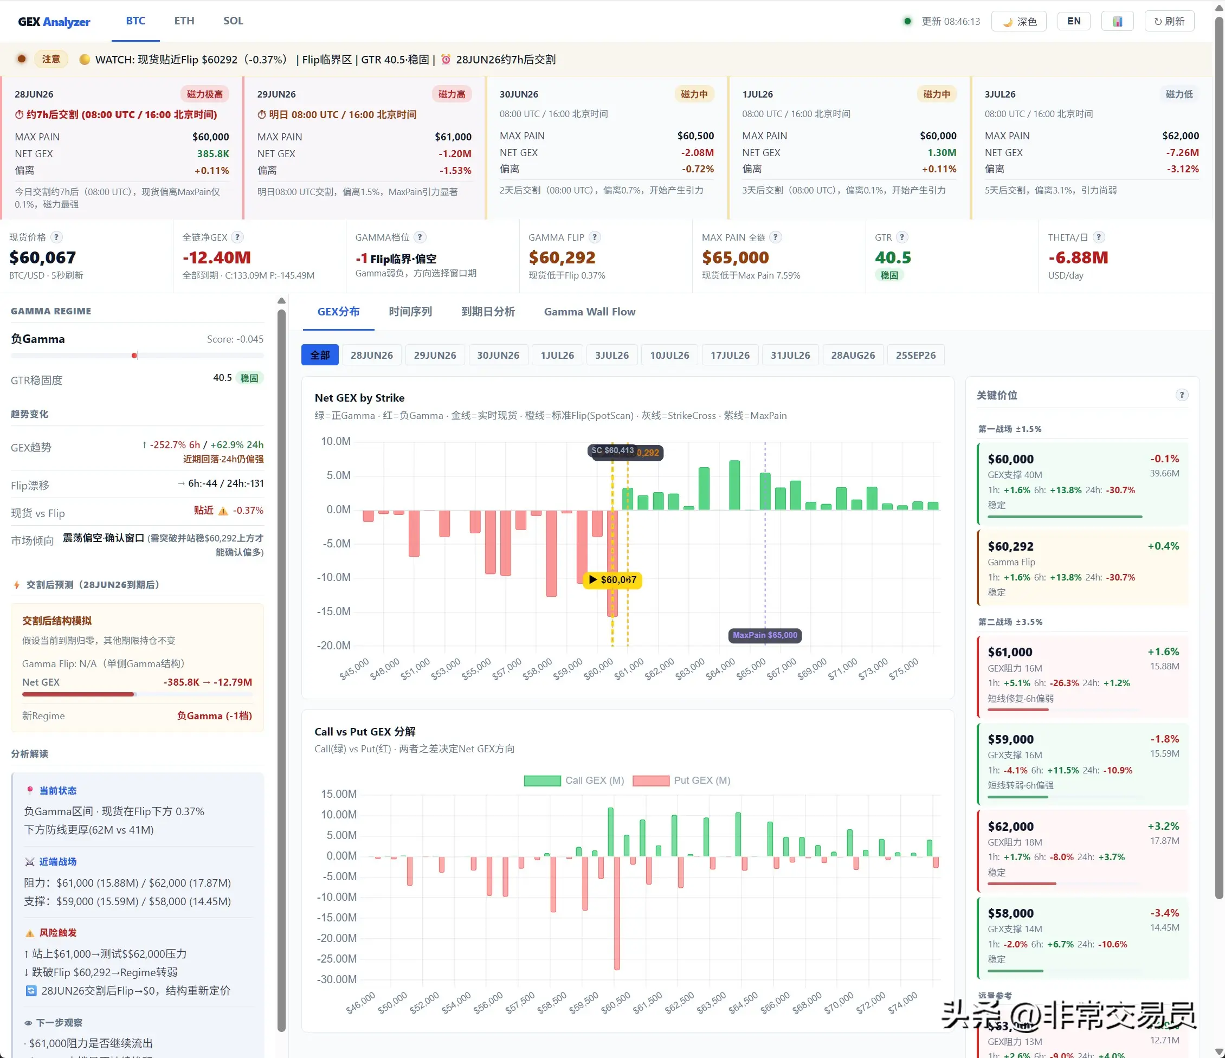Screen dimensions: 1225x1058
Task: Select the $60,292 Gamma Flip level card
Action: tap(1083, 567)
